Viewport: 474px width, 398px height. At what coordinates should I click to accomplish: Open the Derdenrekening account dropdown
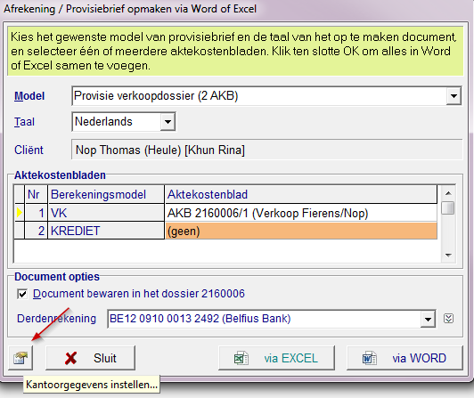coord(428,319)
